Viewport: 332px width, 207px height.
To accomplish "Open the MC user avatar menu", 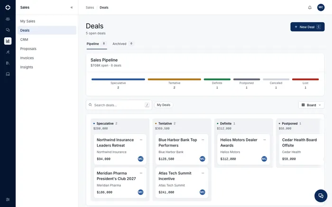I will point(321,8).
